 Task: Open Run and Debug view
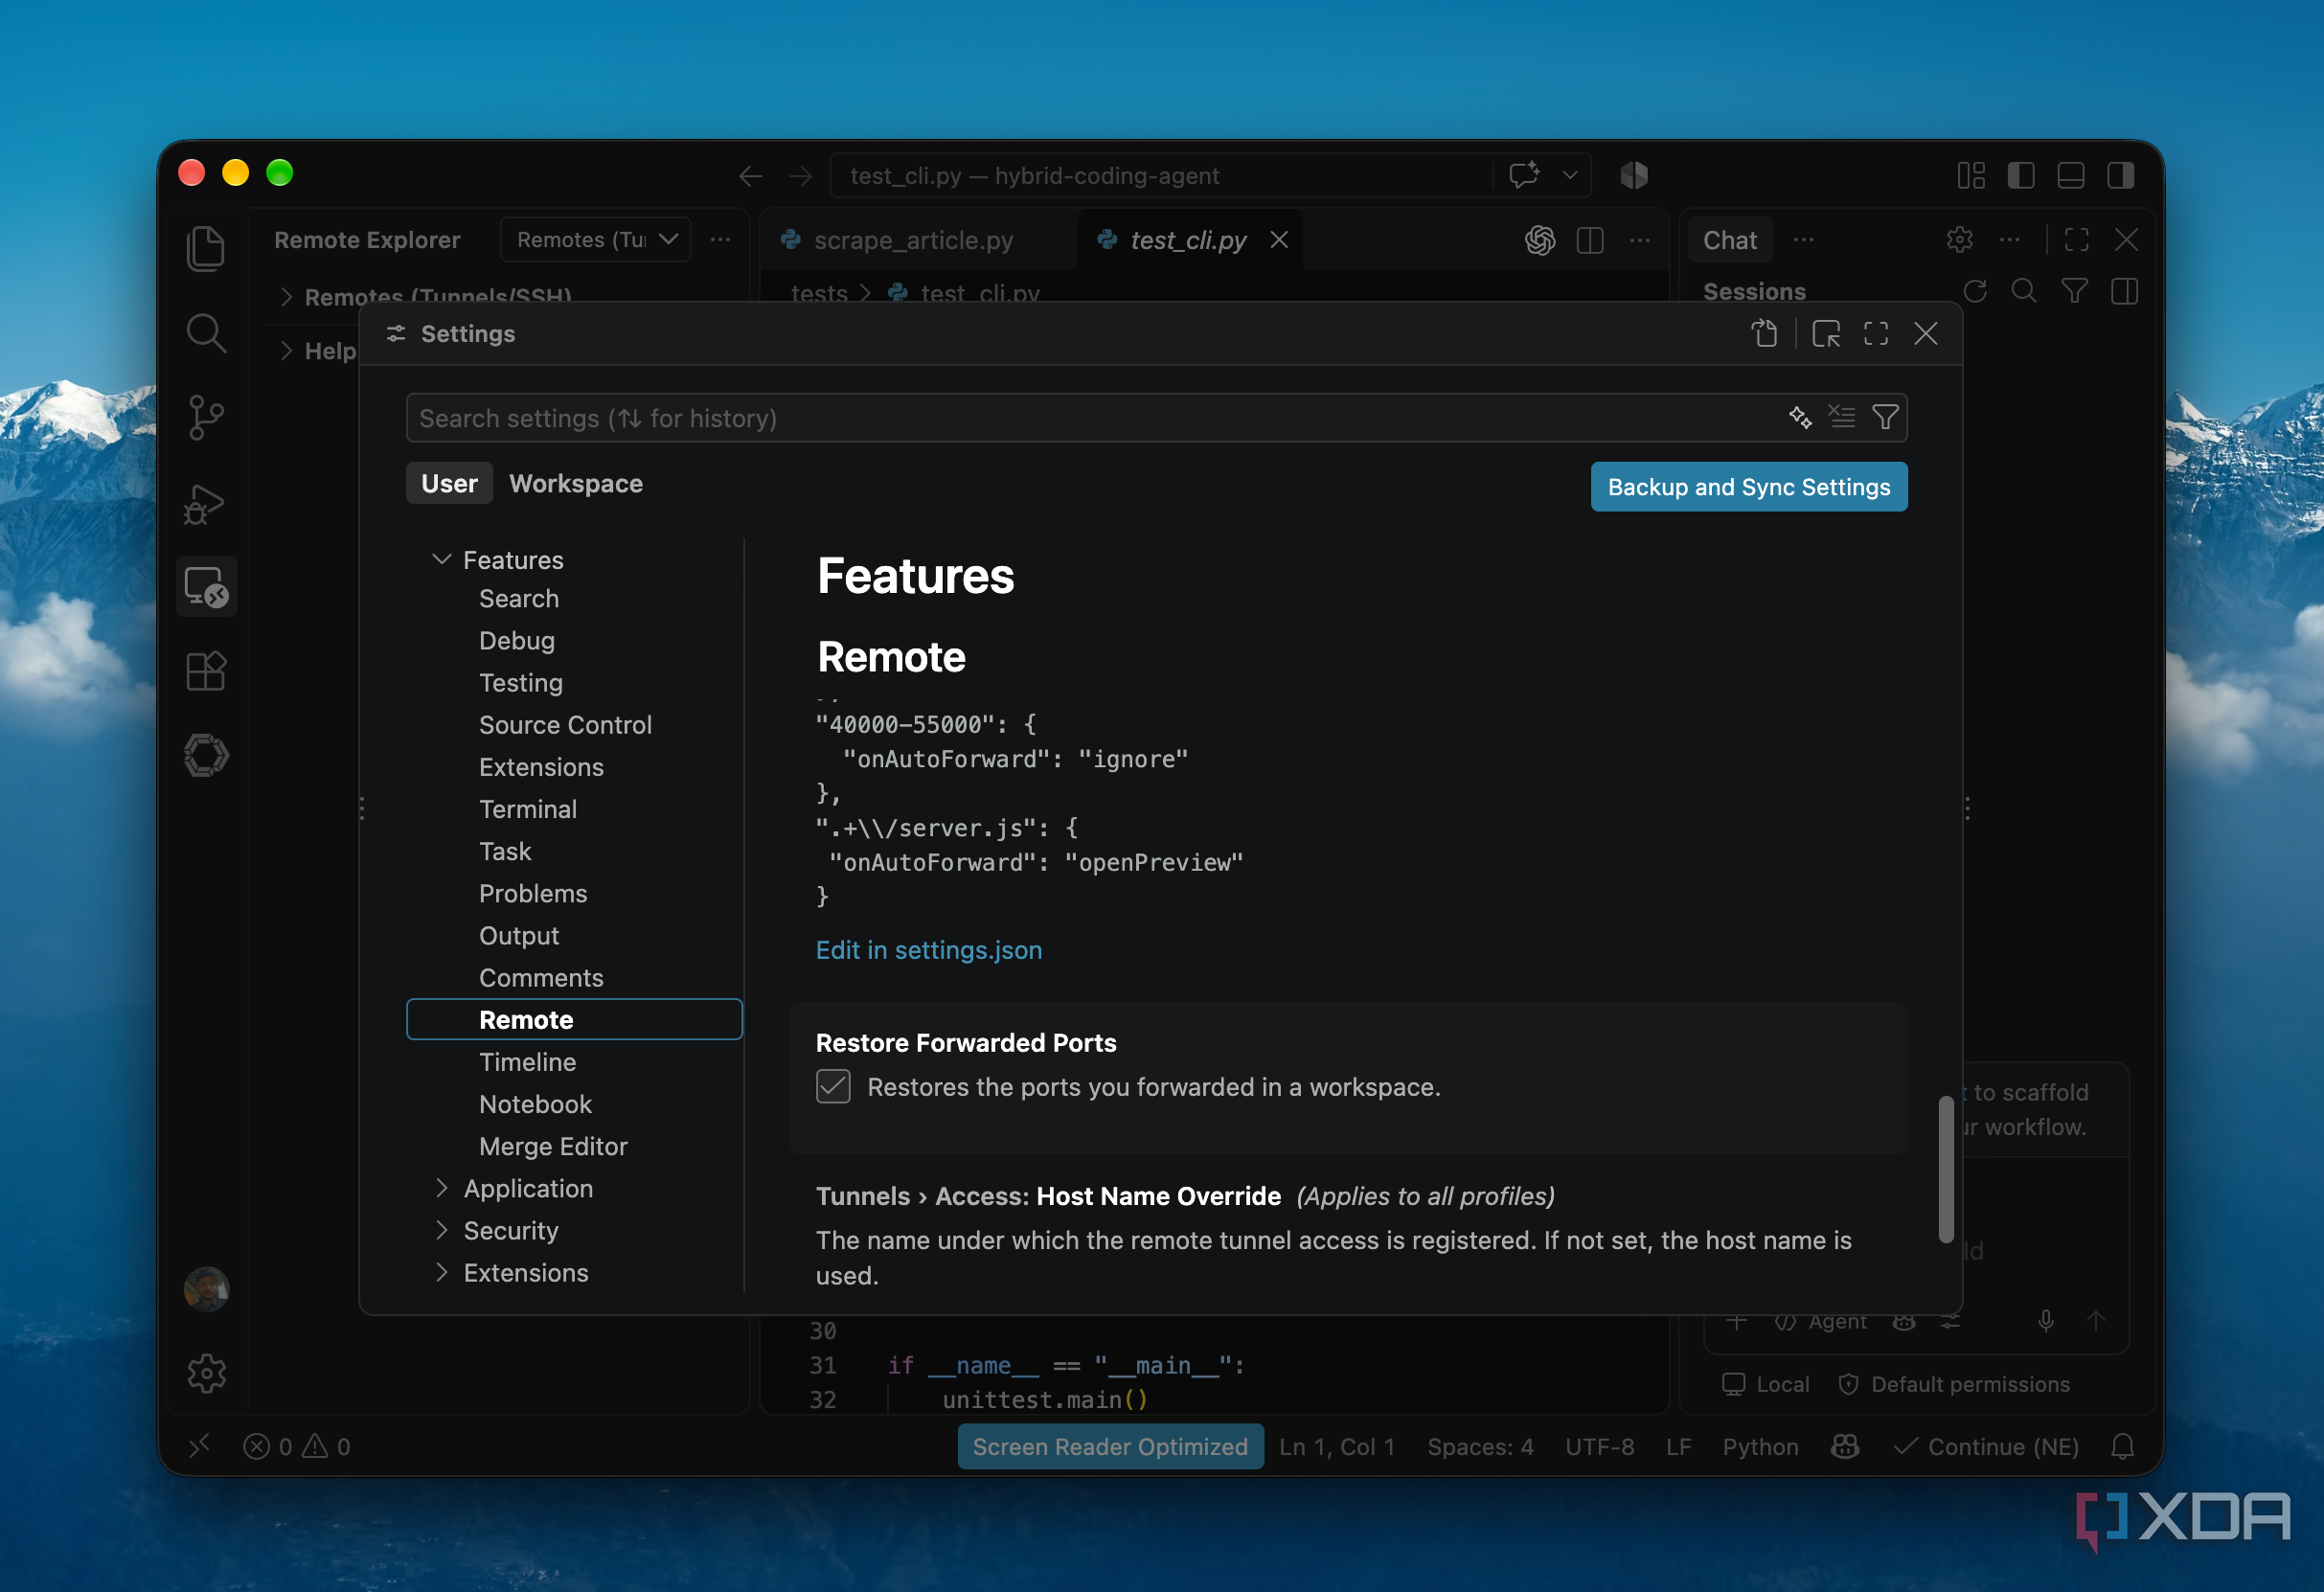[x=206, y=503]
